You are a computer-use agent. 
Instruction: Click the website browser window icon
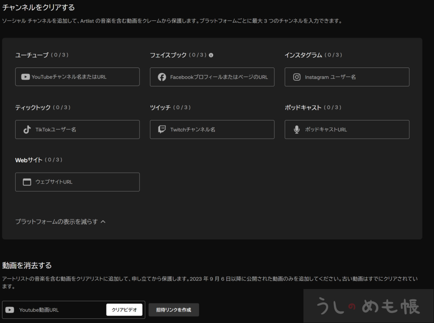27,182
